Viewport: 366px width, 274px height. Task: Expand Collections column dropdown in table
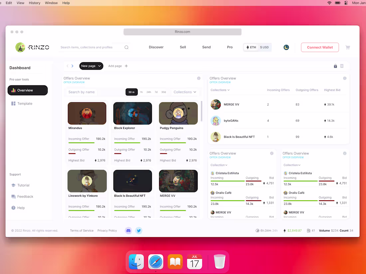tap(220, 90)
